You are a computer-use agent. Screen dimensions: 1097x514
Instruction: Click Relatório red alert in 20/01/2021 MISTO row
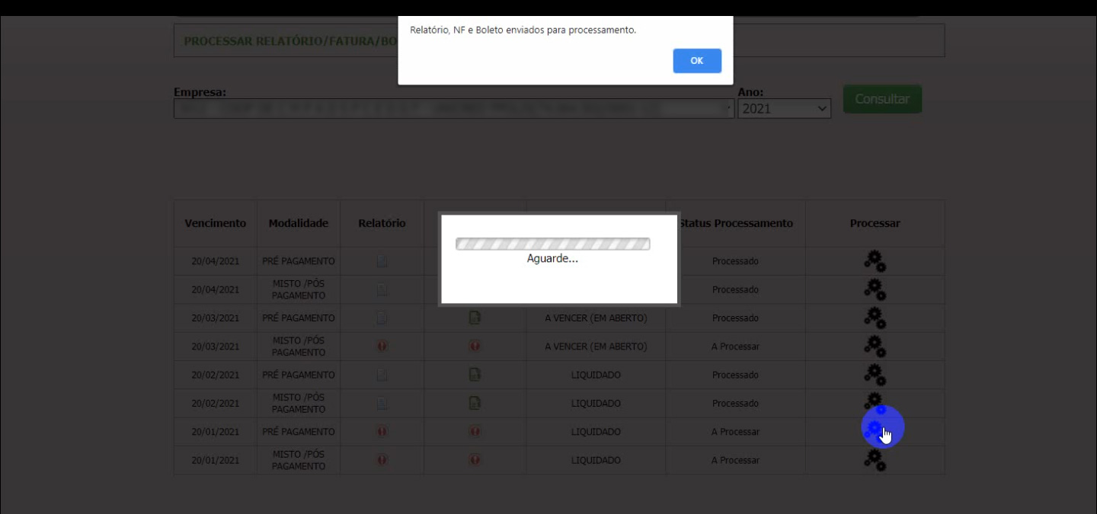tap(382, 460)
